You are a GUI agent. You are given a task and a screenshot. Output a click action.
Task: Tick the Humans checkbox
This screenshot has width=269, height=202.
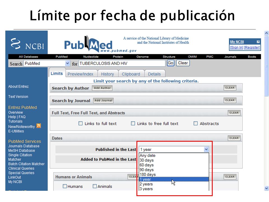pos(65,186)
